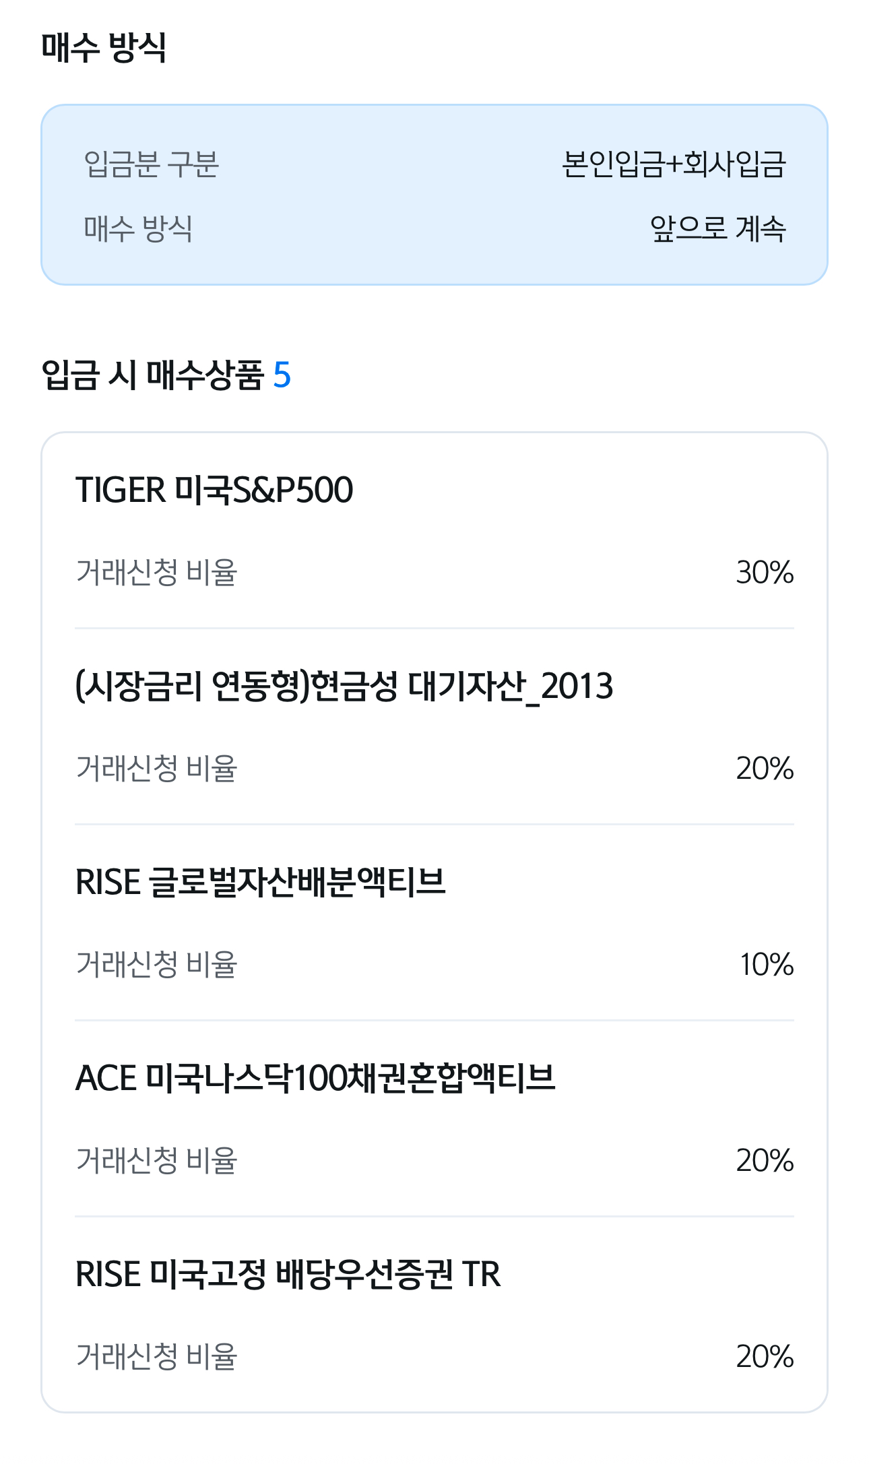The height and width of the screenshot is (1464, 869).
Task: Click the bold 매수 방식 section heading
Action: tap(104, 47)
